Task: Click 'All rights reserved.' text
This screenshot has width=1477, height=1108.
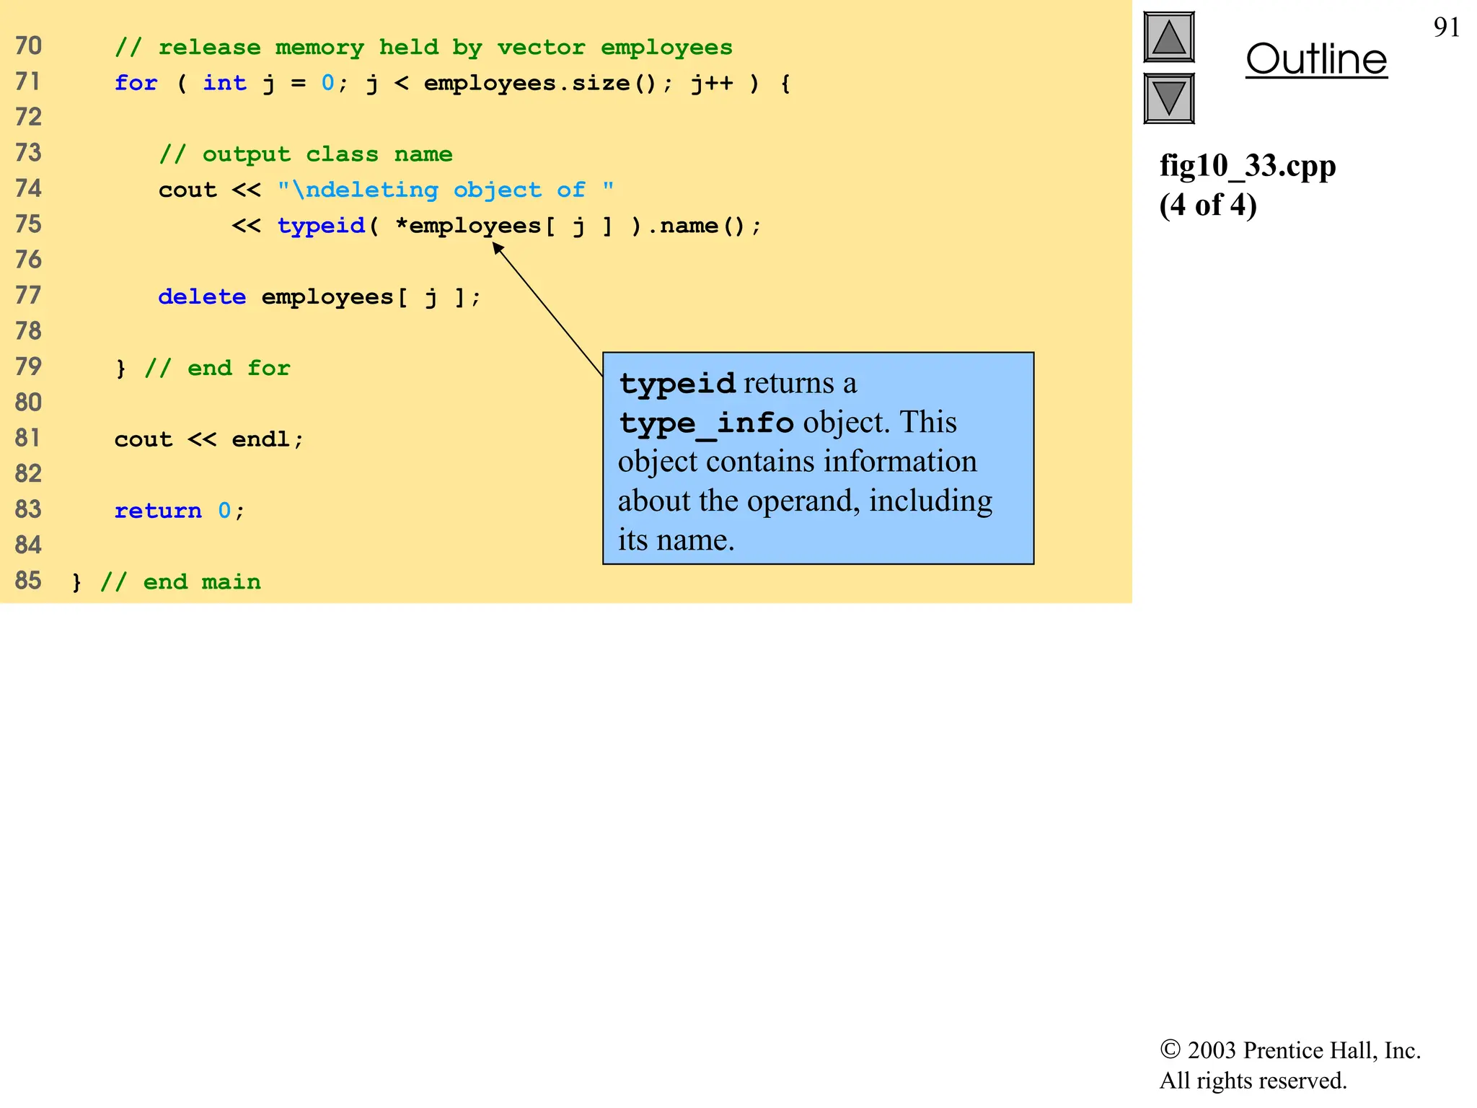Action: tap(1253, 1081)
